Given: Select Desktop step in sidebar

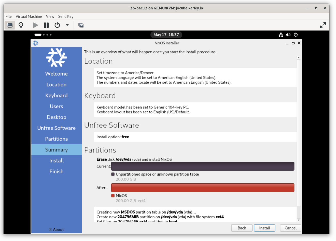Looking at the screenshot, I should pyautogui.click(x=57, y=117).
